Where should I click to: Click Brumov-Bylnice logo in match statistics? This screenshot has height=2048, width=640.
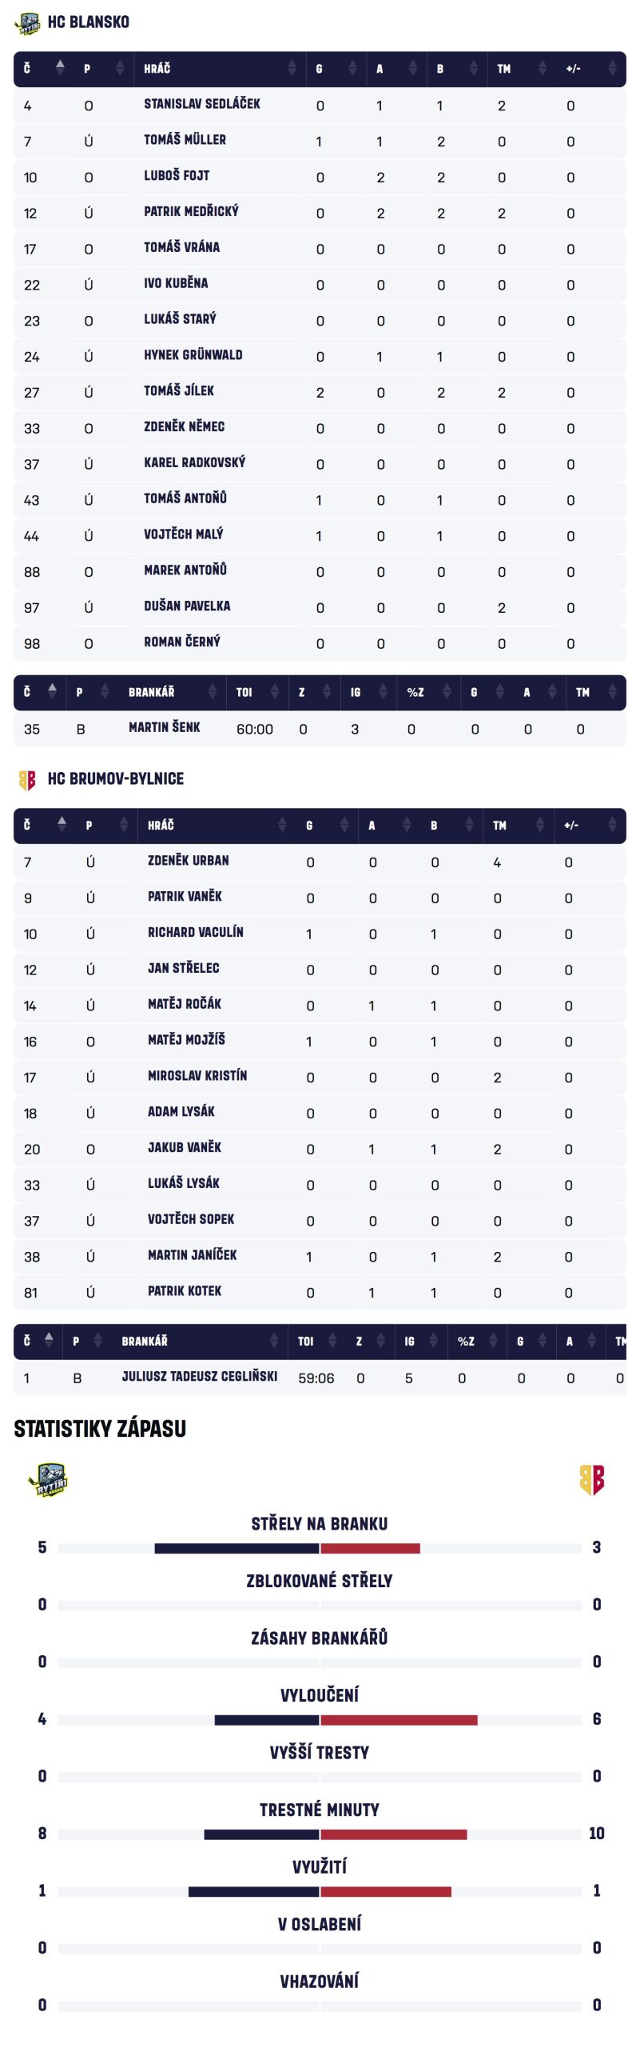(591, 1480)
